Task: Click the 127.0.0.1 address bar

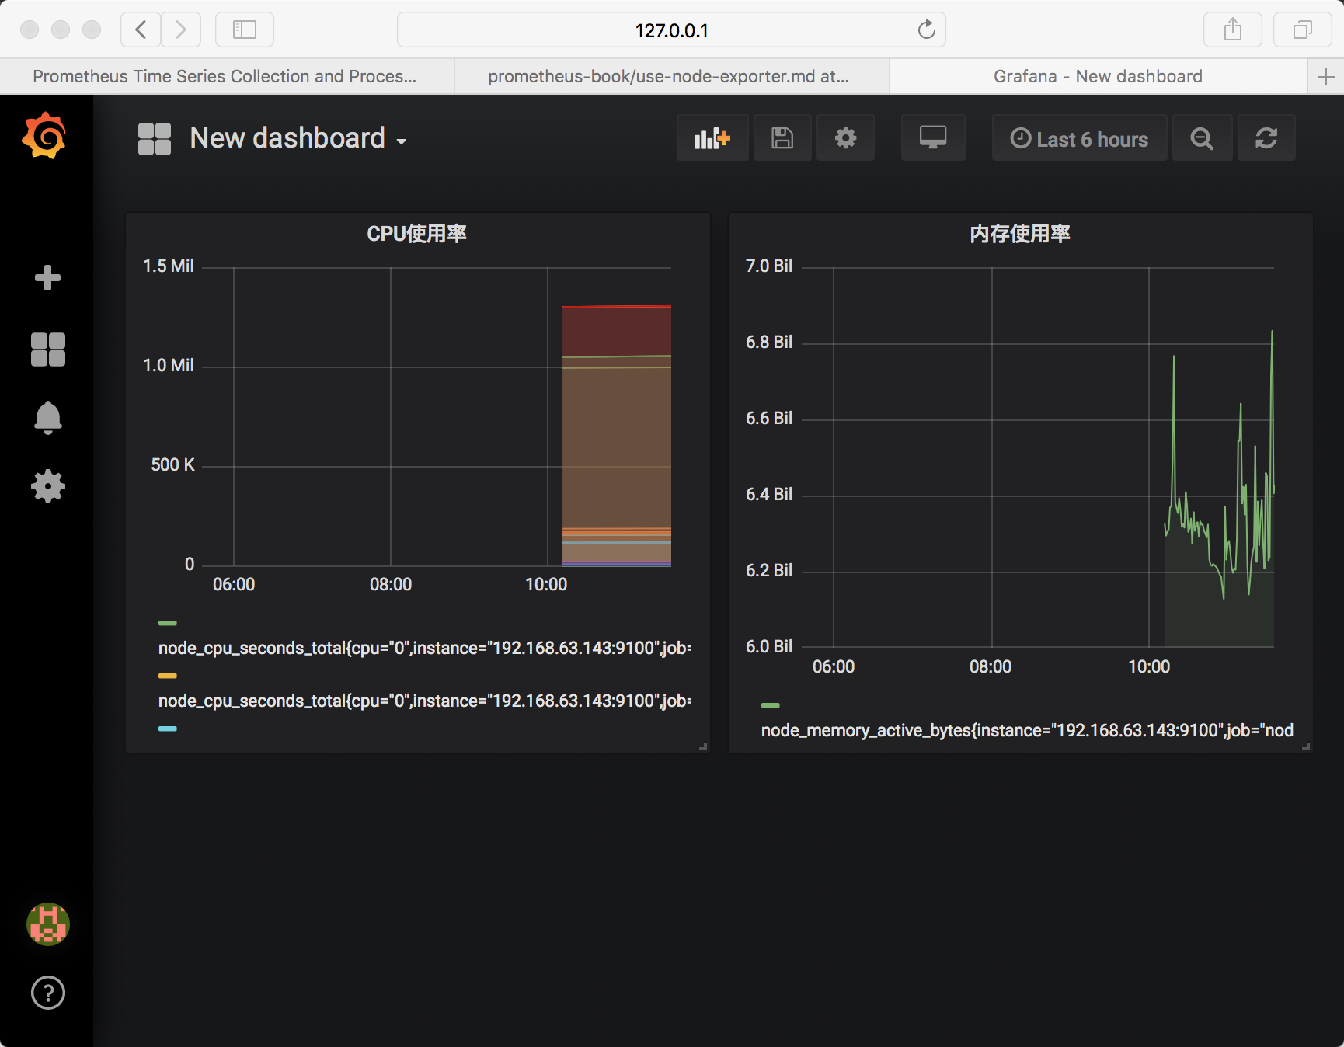Action: (x=671, y=30)
